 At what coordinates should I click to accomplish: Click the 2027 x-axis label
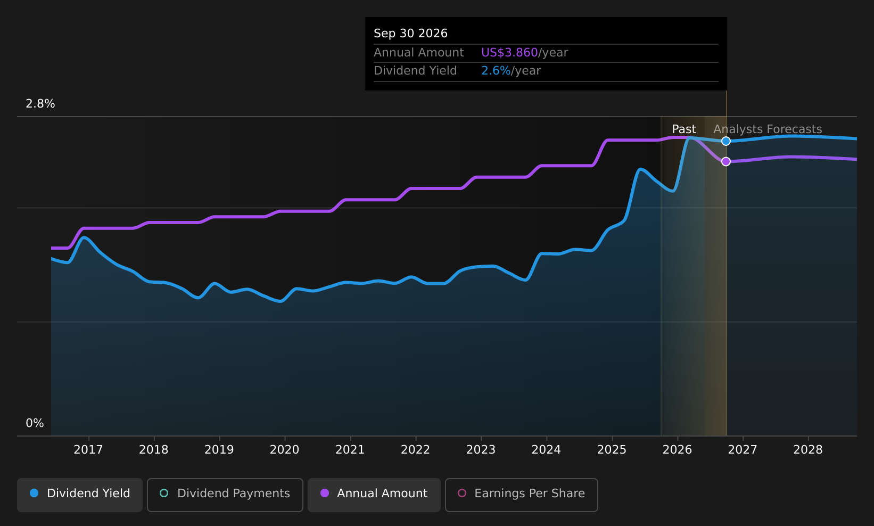pyautogui.click(x=743, y=450)
